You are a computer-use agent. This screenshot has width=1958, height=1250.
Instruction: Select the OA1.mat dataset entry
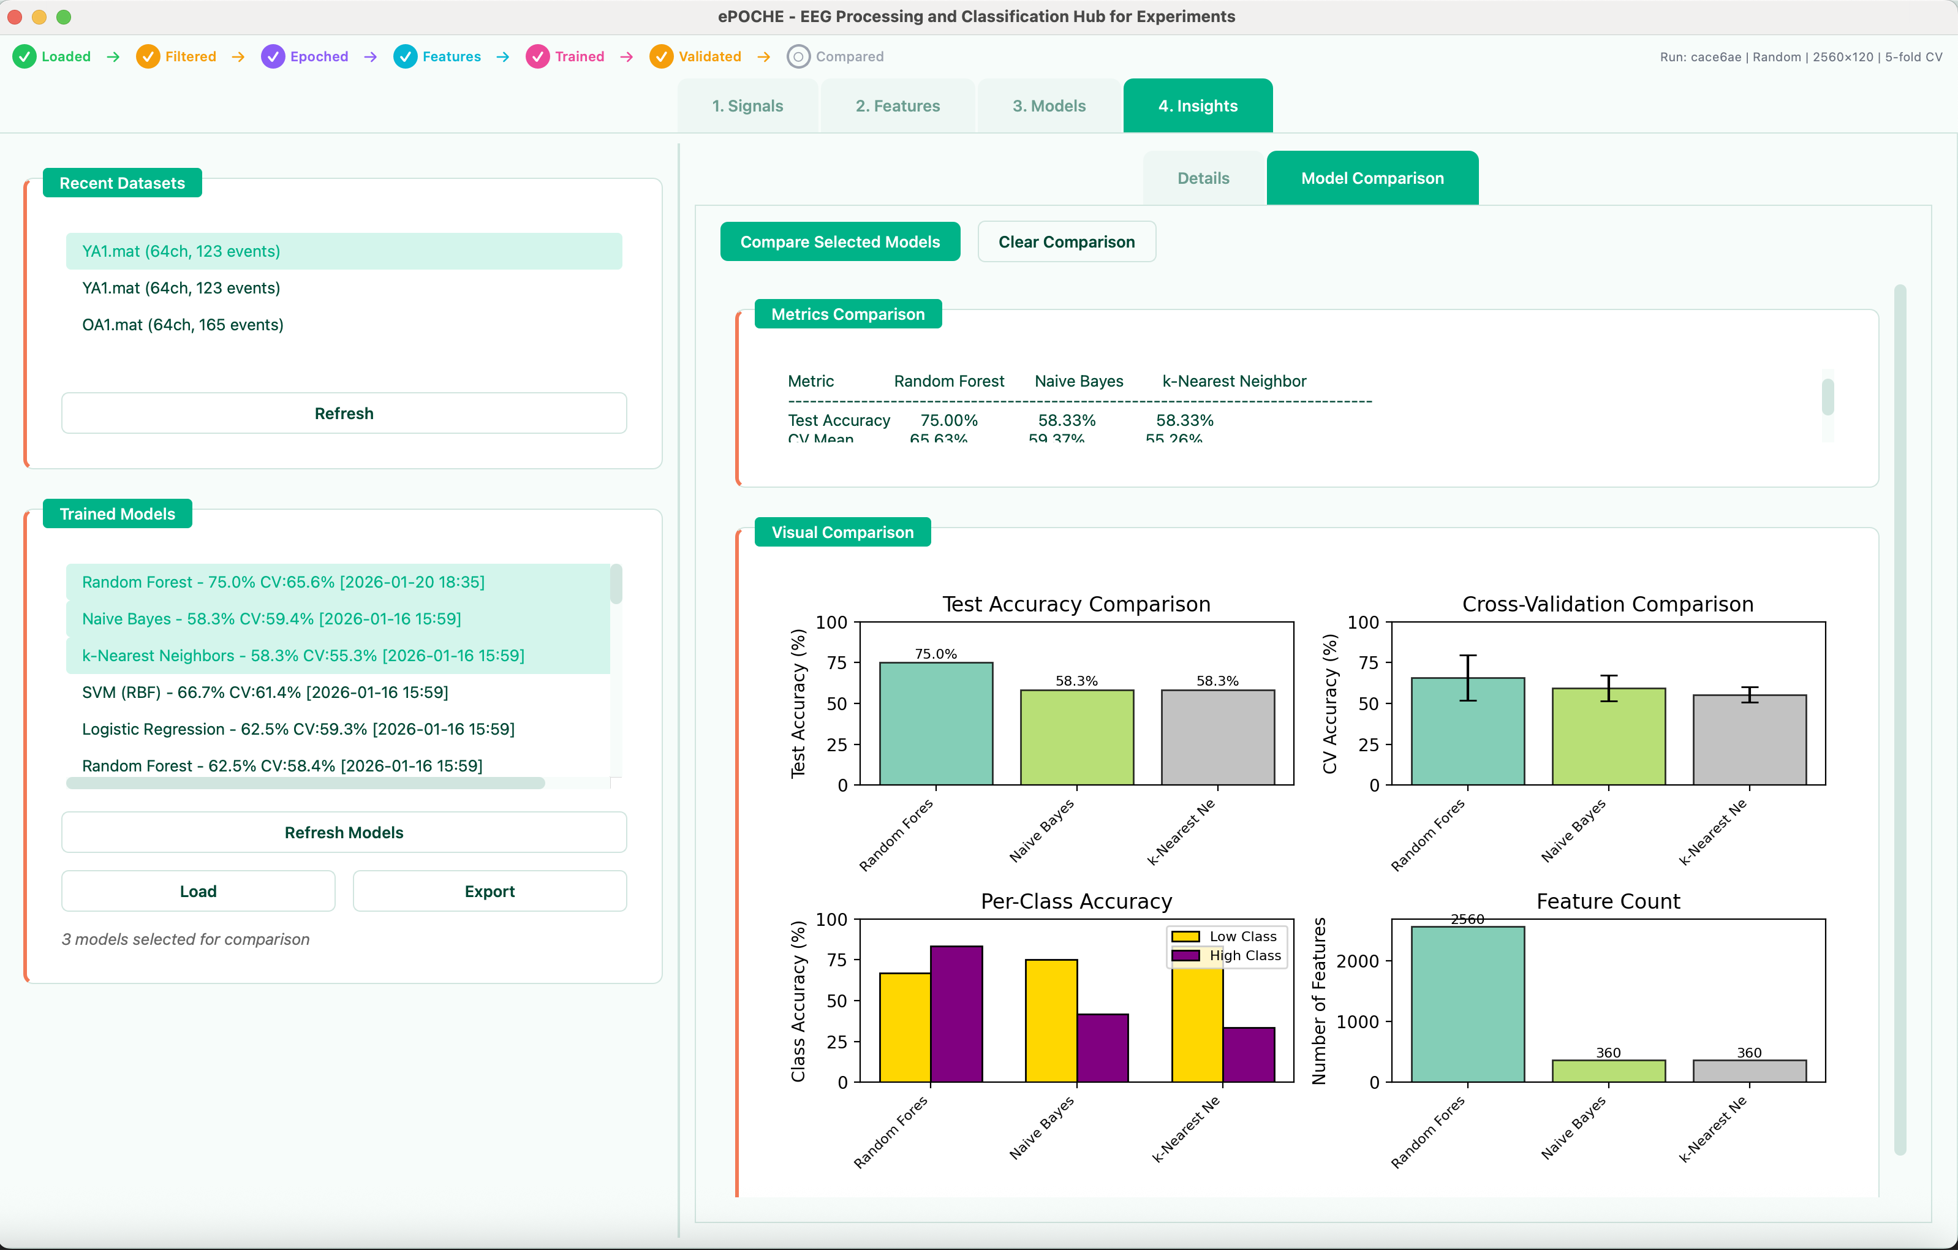click(182, 324)
